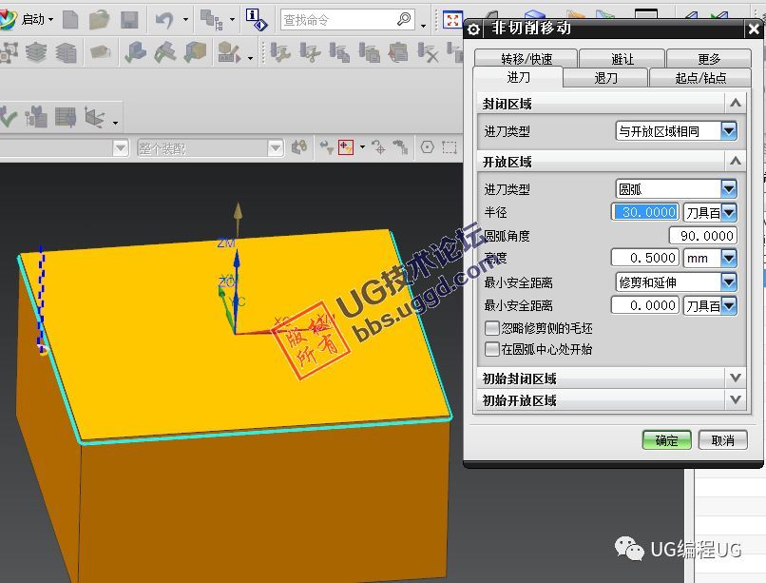Click the New file icon on toolbar
This screenshot has width=766, height=583.
70,17
